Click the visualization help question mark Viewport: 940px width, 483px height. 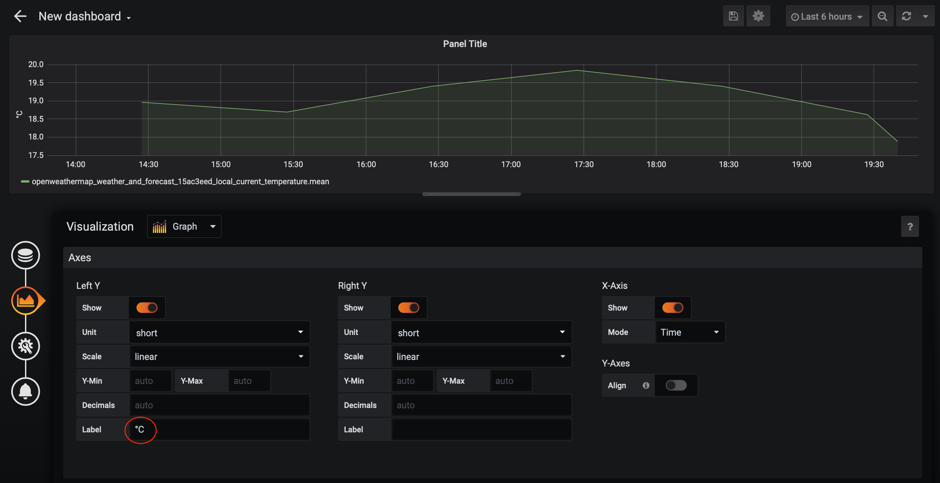[x=910, y=227]
